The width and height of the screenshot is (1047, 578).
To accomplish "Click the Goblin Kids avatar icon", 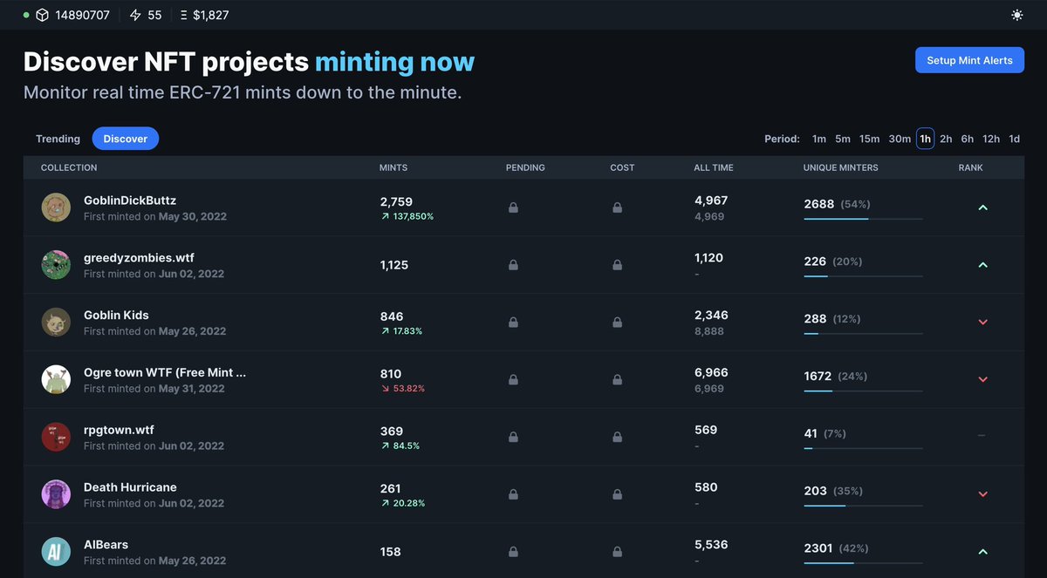I will [56, 323].
